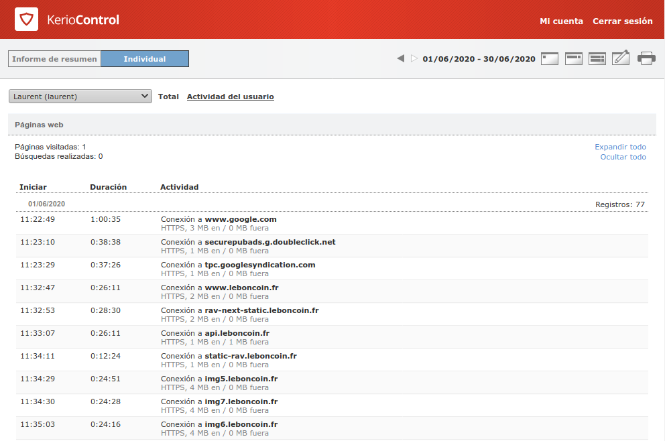This screenshot has width=665, height=441.
Task: Switch to Informe de resumen tab
Action: tap(54, 59)
